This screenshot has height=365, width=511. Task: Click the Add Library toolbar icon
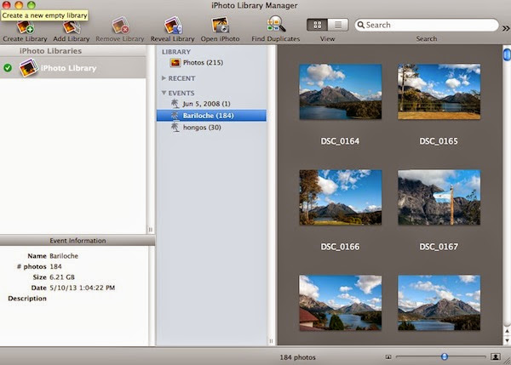click(71, 27)
